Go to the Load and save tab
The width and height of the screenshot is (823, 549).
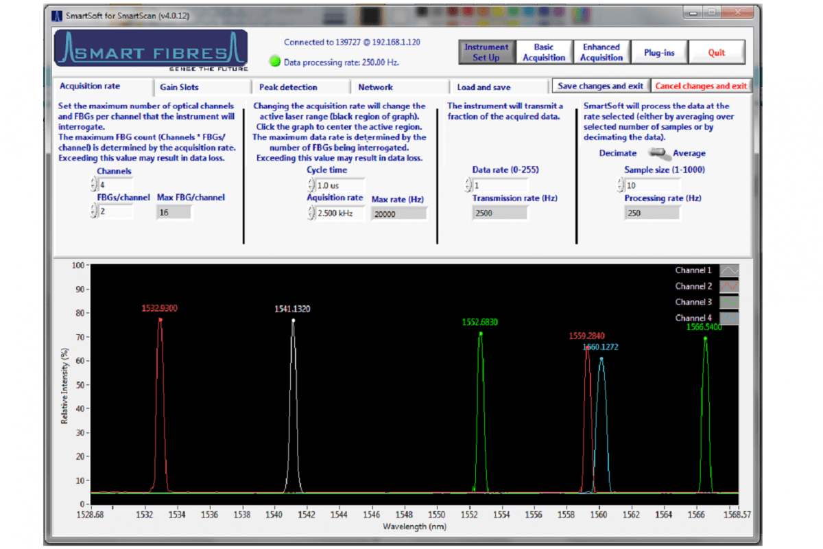pyautogui.click(x=500, y=87)
